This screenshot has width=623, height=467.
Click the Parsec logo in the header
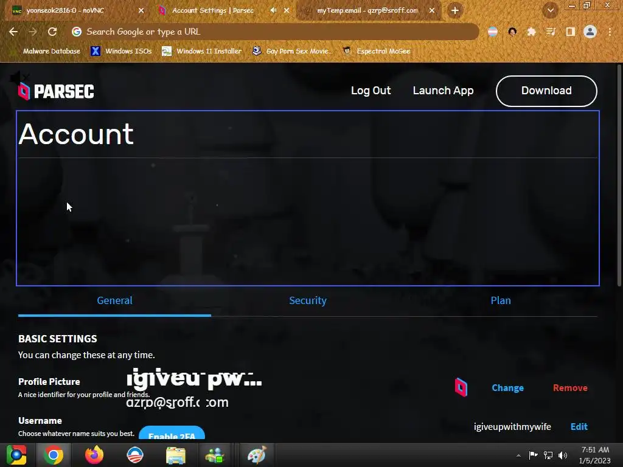56,91
